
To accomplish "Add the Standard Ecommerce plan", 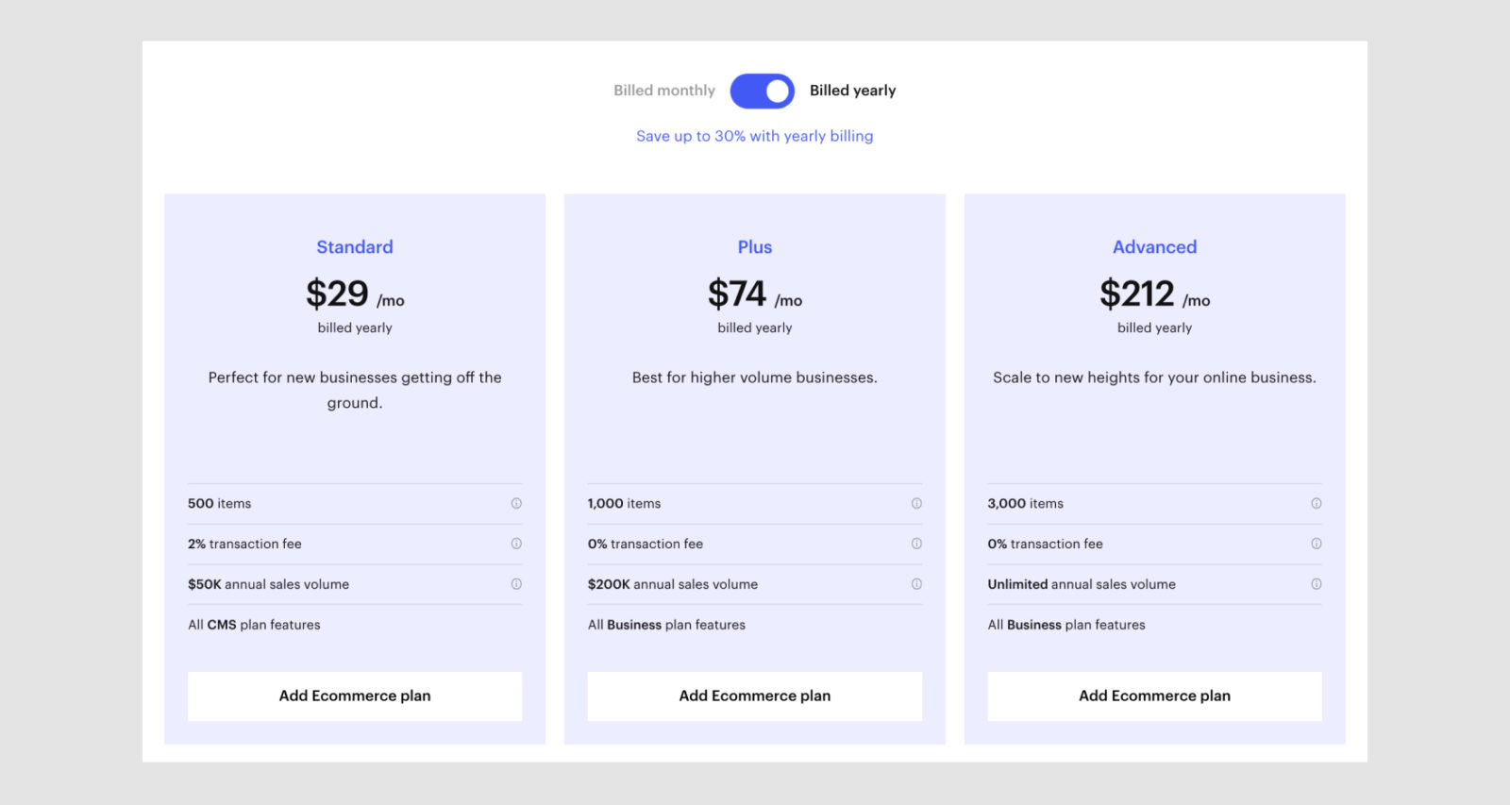I will [355, 696].
